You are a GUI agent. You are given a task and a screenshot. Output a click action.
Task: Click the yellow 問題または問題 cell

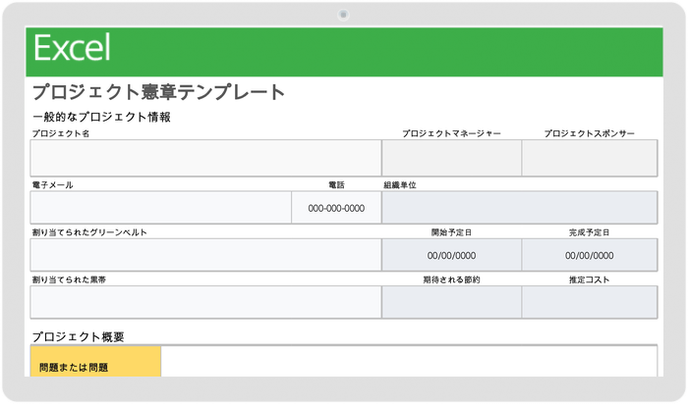(95, 362)
